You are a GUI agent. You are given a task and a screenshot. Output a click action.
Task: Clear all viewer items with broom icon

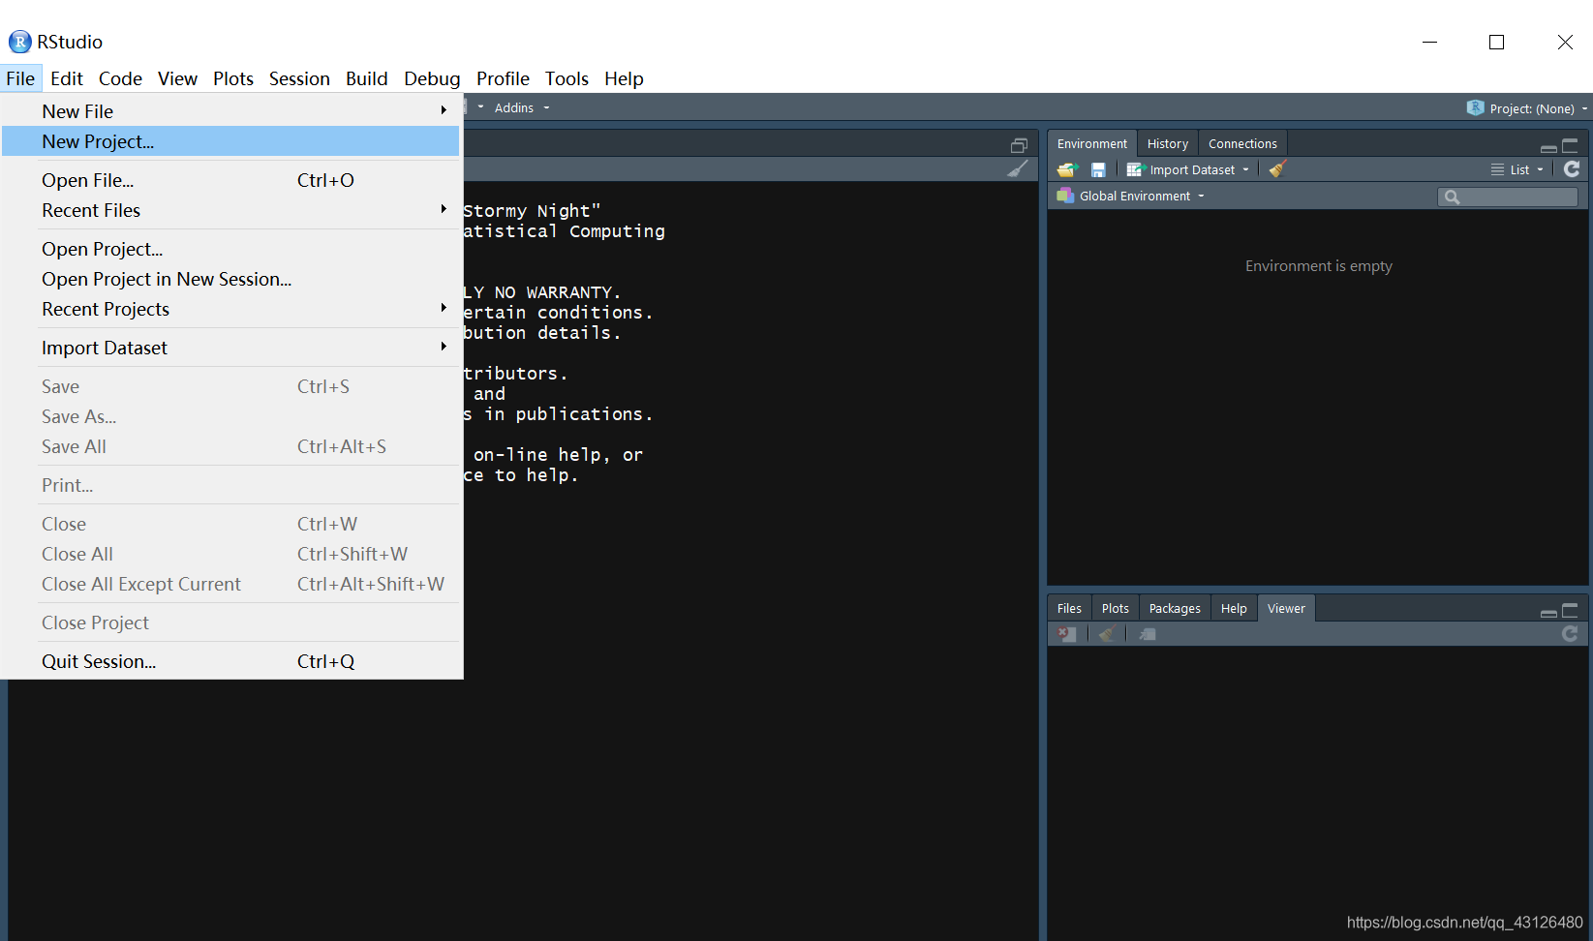pos(1107,634)
